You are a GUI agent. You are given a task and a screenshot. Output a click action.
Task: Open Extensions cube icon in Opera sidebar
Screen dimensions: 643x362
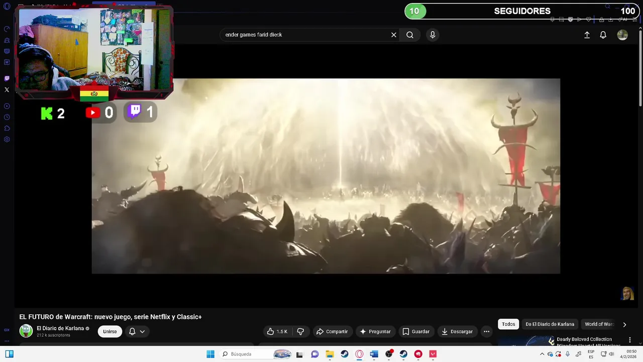7,128
